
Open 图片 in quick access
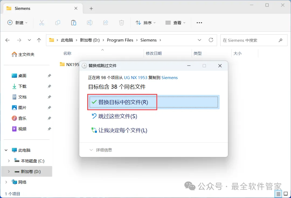(x=19, y=108)
